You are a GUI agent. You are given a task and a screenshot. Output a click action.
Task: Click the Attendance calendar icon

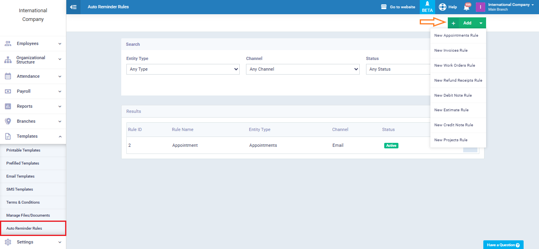click(x=8, y=76)
